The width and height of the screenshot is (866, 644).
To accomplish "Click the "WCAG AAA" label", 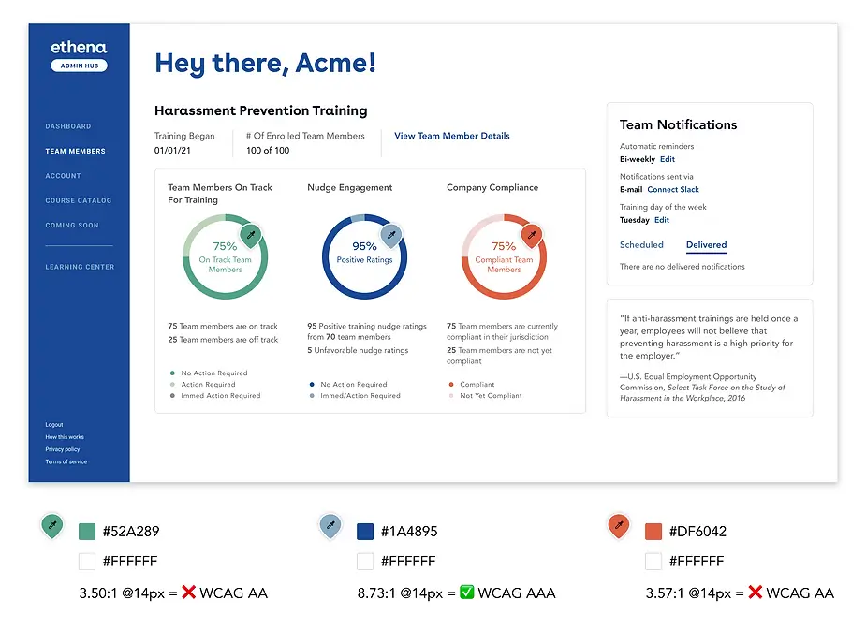I will click(517, 593).
